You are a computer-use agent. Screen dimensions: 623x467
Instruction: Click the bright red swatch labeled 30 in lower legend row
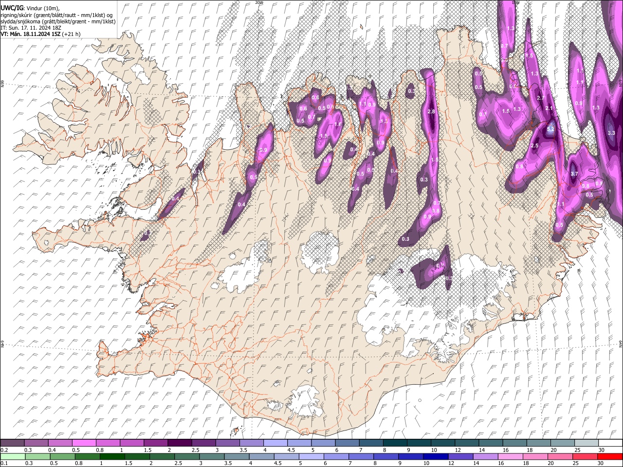point(610,457)
